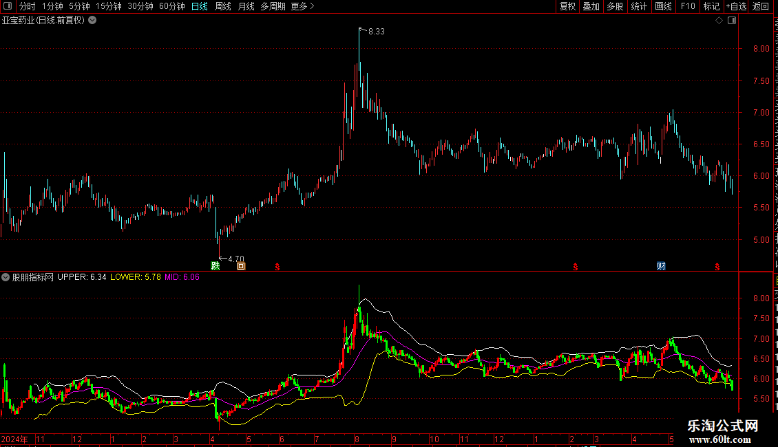Click the 8.00 label on main price axis

point(761,49)
